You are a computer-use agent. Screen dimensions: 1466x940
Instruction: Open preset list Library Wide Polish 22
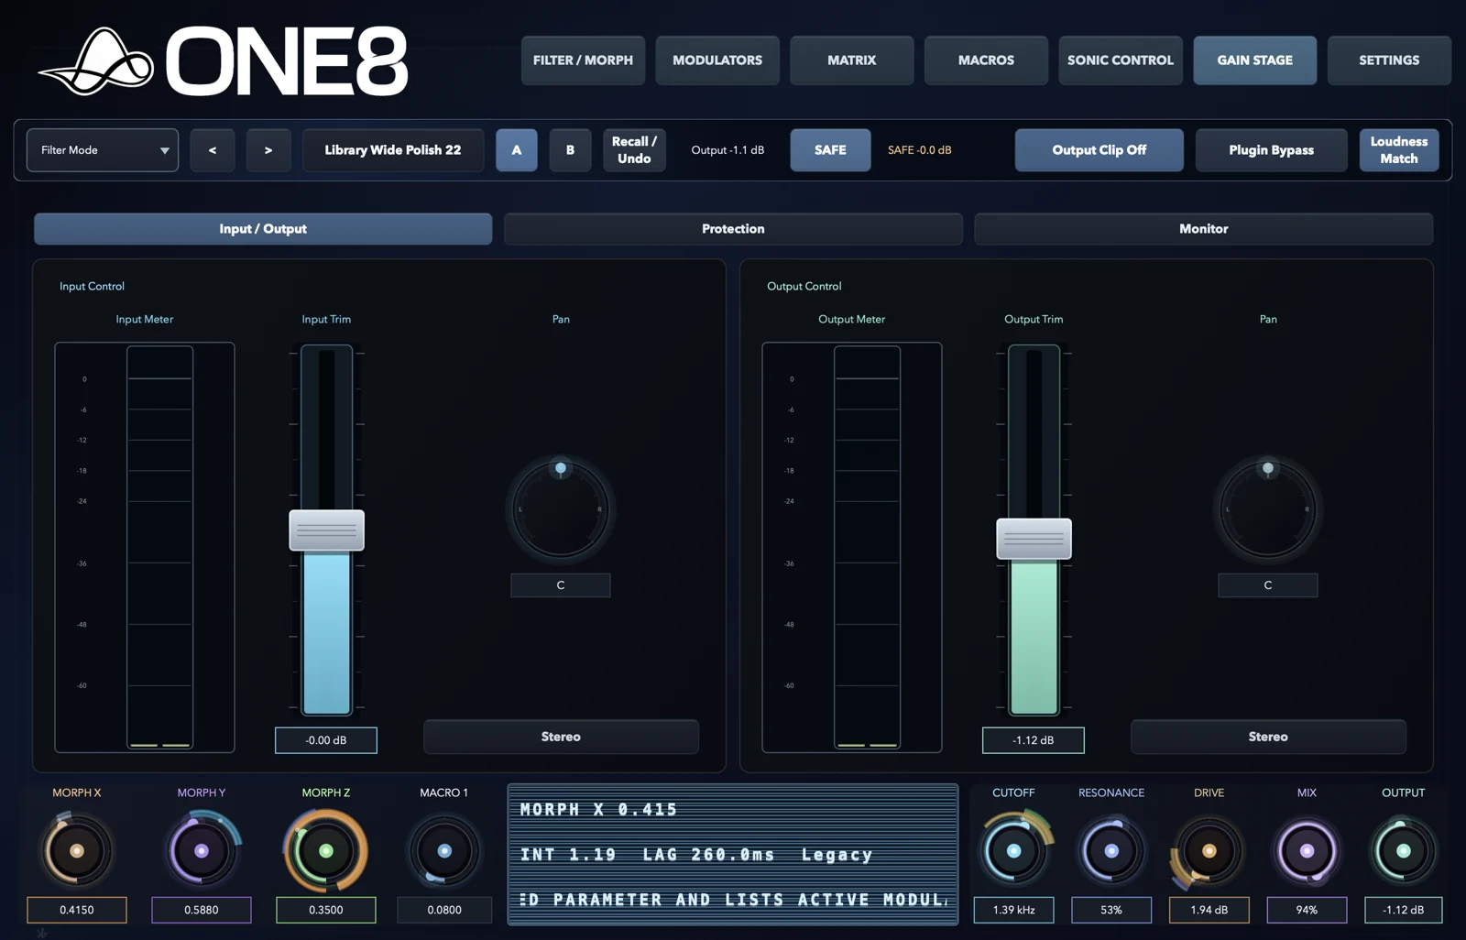click(x=393, y=150)
